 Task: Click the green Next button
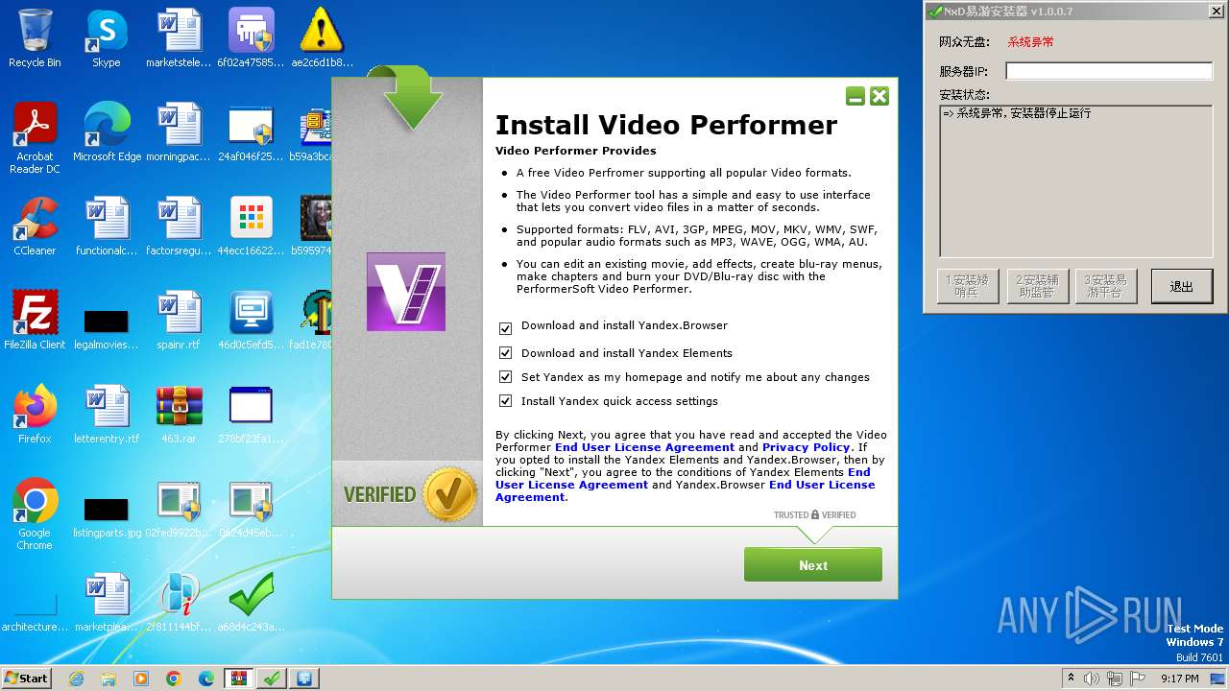coord(813,564)
